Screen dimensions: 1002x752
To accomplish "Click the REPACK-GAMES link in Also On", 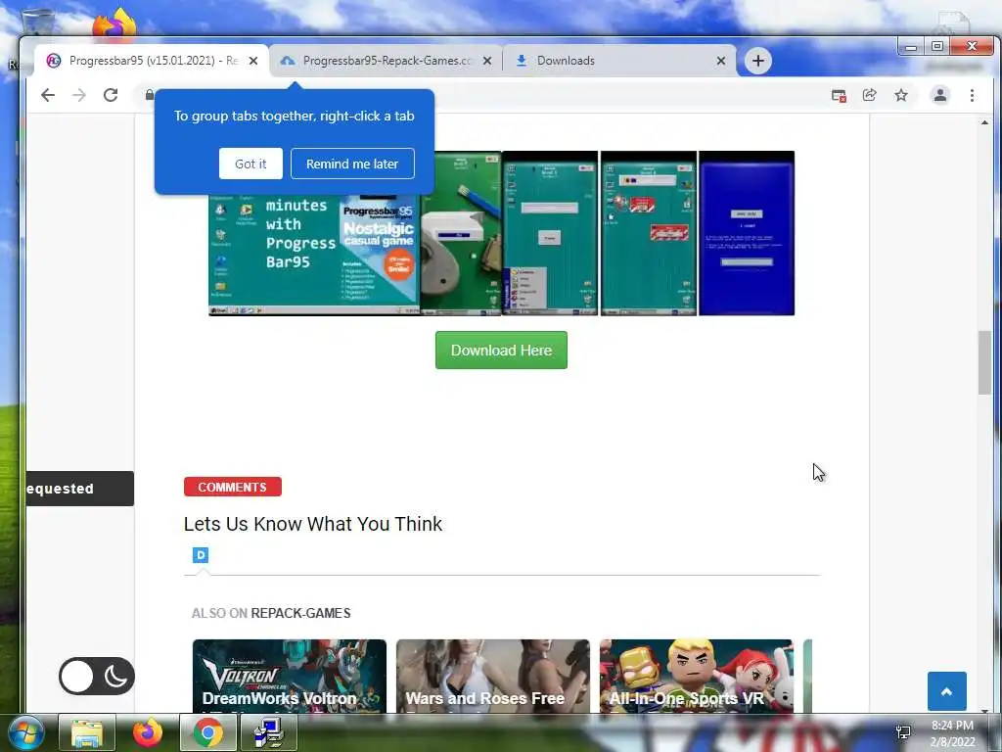I will pos(300,613).
